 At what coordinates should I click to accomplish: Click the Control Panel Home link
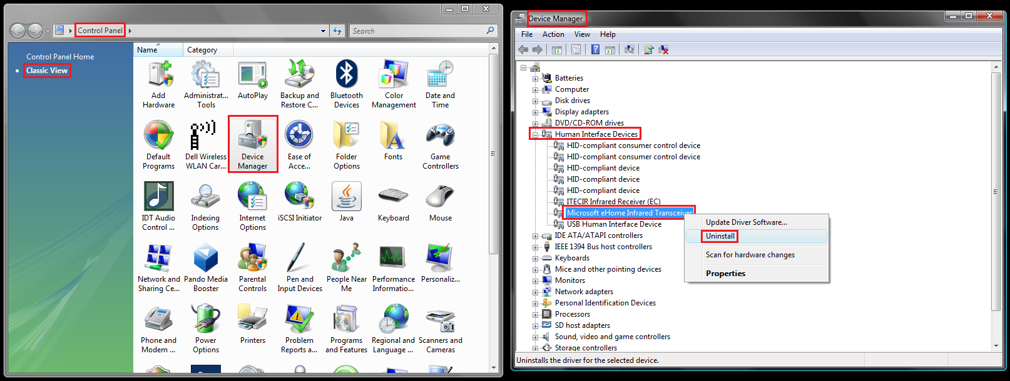[60, 57]
